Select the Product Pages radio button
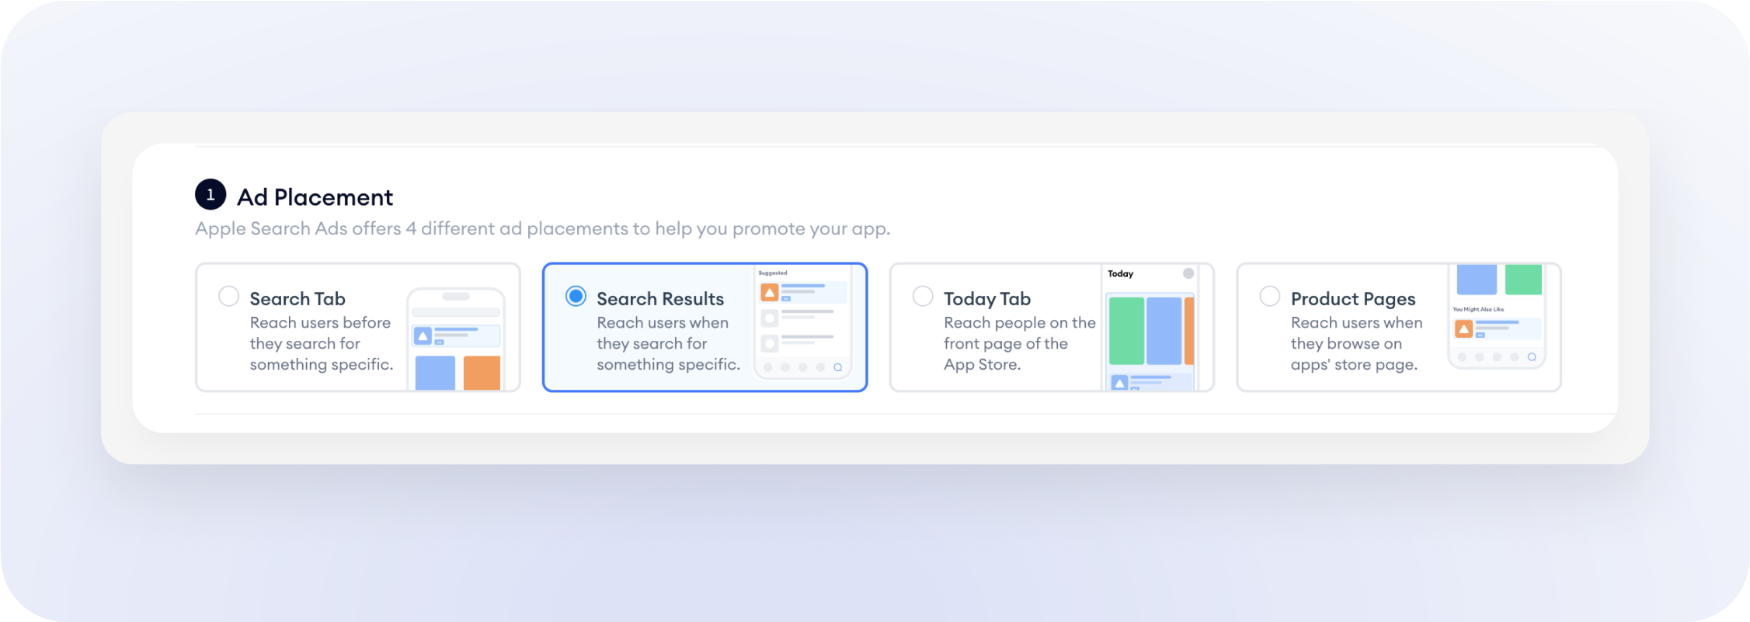 coord(1270,296)
